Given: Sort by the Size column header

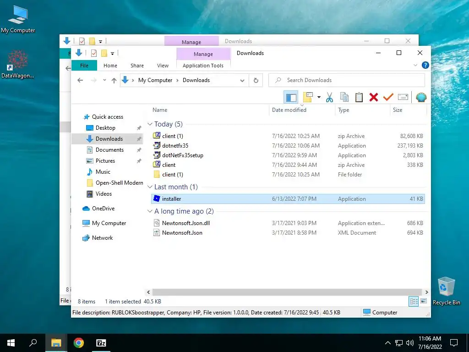Looking at the screenshot, I should coord(398,110).
